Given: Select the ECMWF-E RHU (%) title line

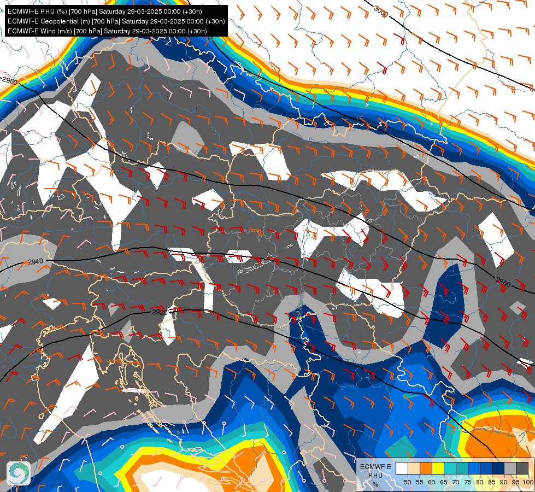Looking at the screenshot, I should pos(105,11).
